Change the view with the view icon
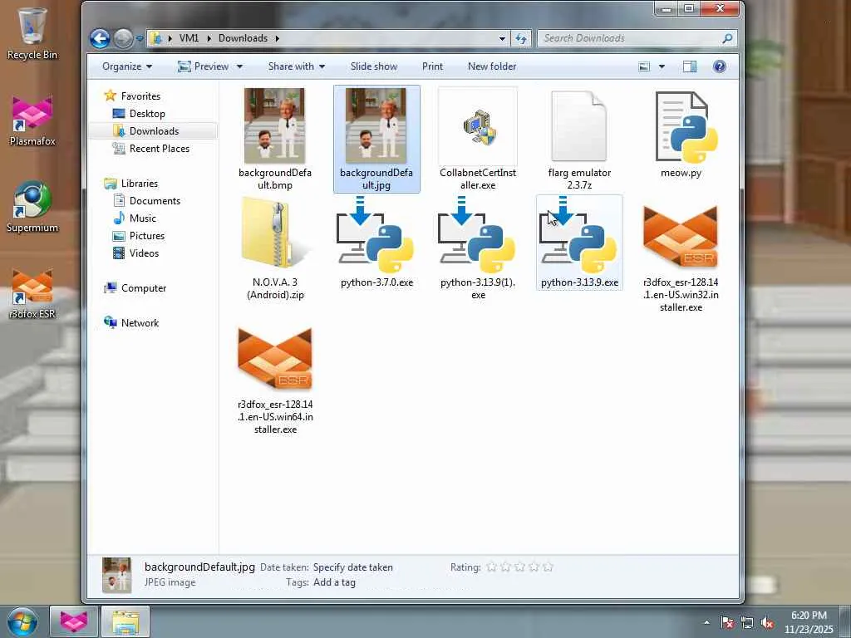This screenshot has width=851, height=638. pyautogui.click(x=644, y=66)
